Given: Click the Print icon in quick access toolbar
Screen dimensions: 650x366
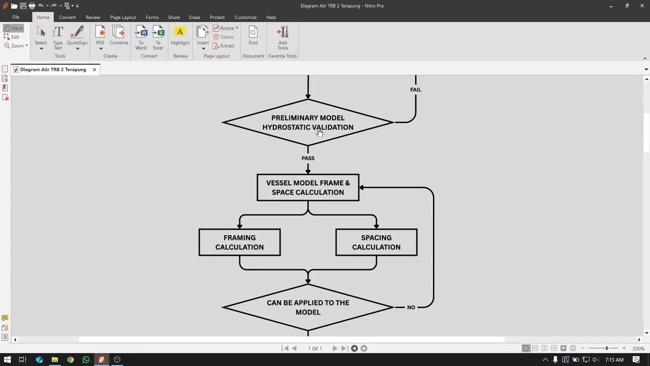Looking at the screenshot, I should [x=31, y=6].
